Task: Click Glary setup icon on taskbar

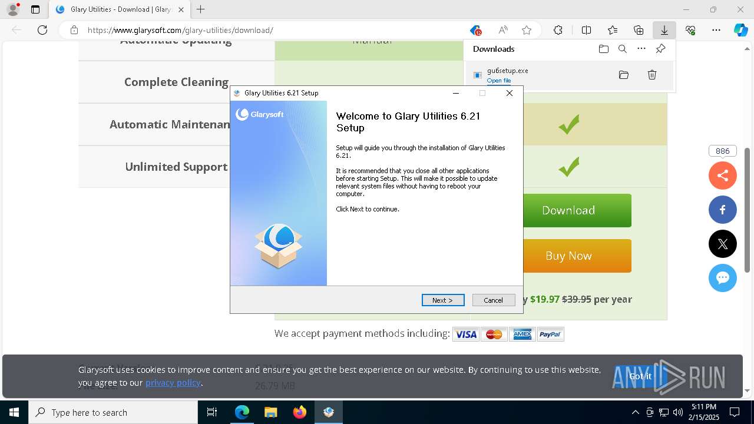Action: pos(329,412)
